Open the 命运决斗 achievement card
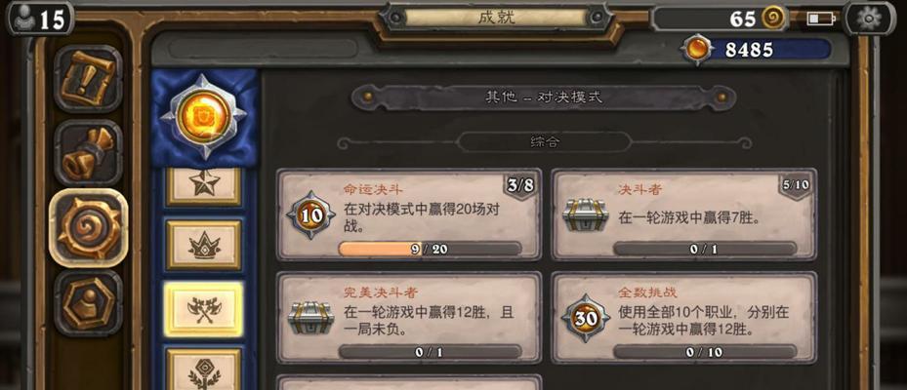The height and width of the screenshot is (390, 907). [409, 215]
